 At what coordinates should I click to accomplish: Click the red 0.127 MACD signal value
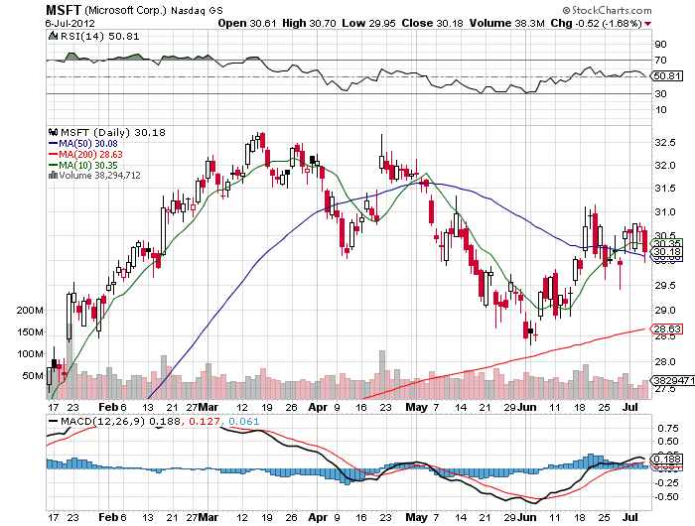pos(205,421)
